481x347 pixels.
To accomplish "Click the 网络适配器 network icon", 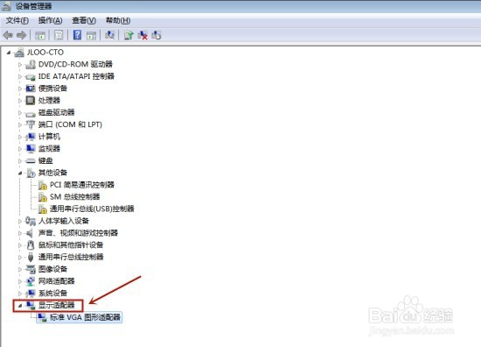I will (x=31, y=281).
